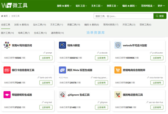The width and height of the screenshot is (168, 114).
Task: Switch to the 站长工具(19) tab
Action: [40, 25]
